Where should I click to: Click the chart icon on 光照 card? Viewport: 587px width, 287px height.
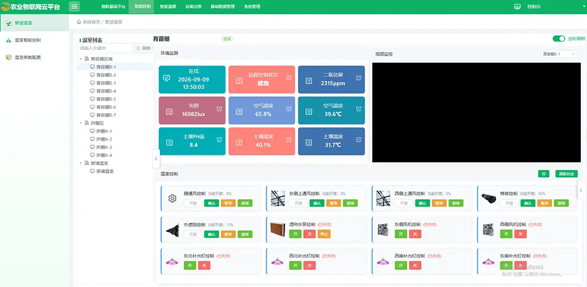(219, 109)
